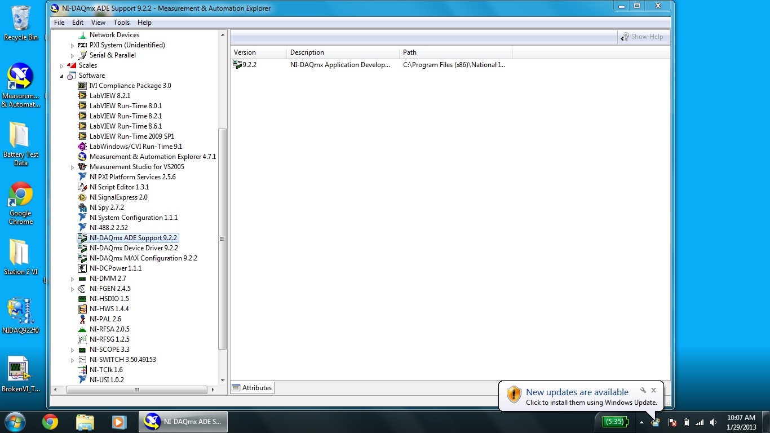This screenshot has height=433, width=770.
Task: Expand the NI-SCOPE 3.3 node
Action: click(x=72, y=350)
